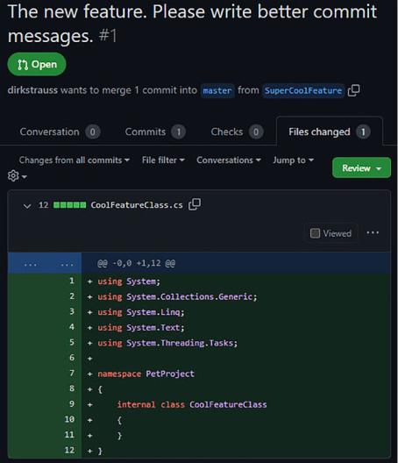Image resolution: width=398 pixels, height=463 pixels.
Task: Open the Jump to dropdown
Action: [x=293, y=160]
